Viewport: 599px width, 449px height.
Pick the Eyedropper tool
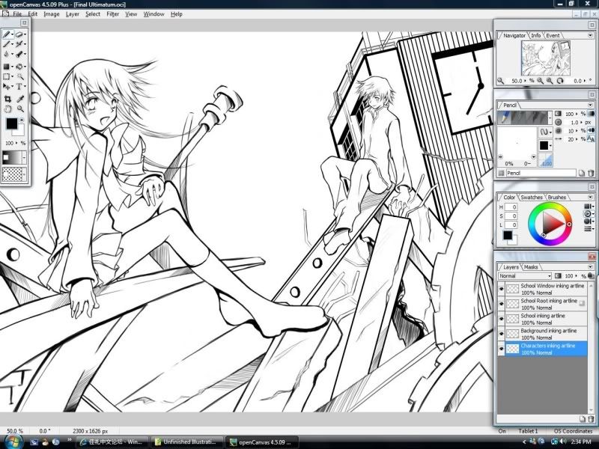20,100
